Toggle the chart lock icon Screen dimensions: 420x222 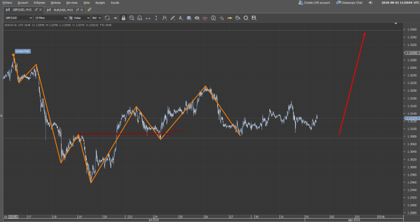pyautogui.click(x=123, y=18)
